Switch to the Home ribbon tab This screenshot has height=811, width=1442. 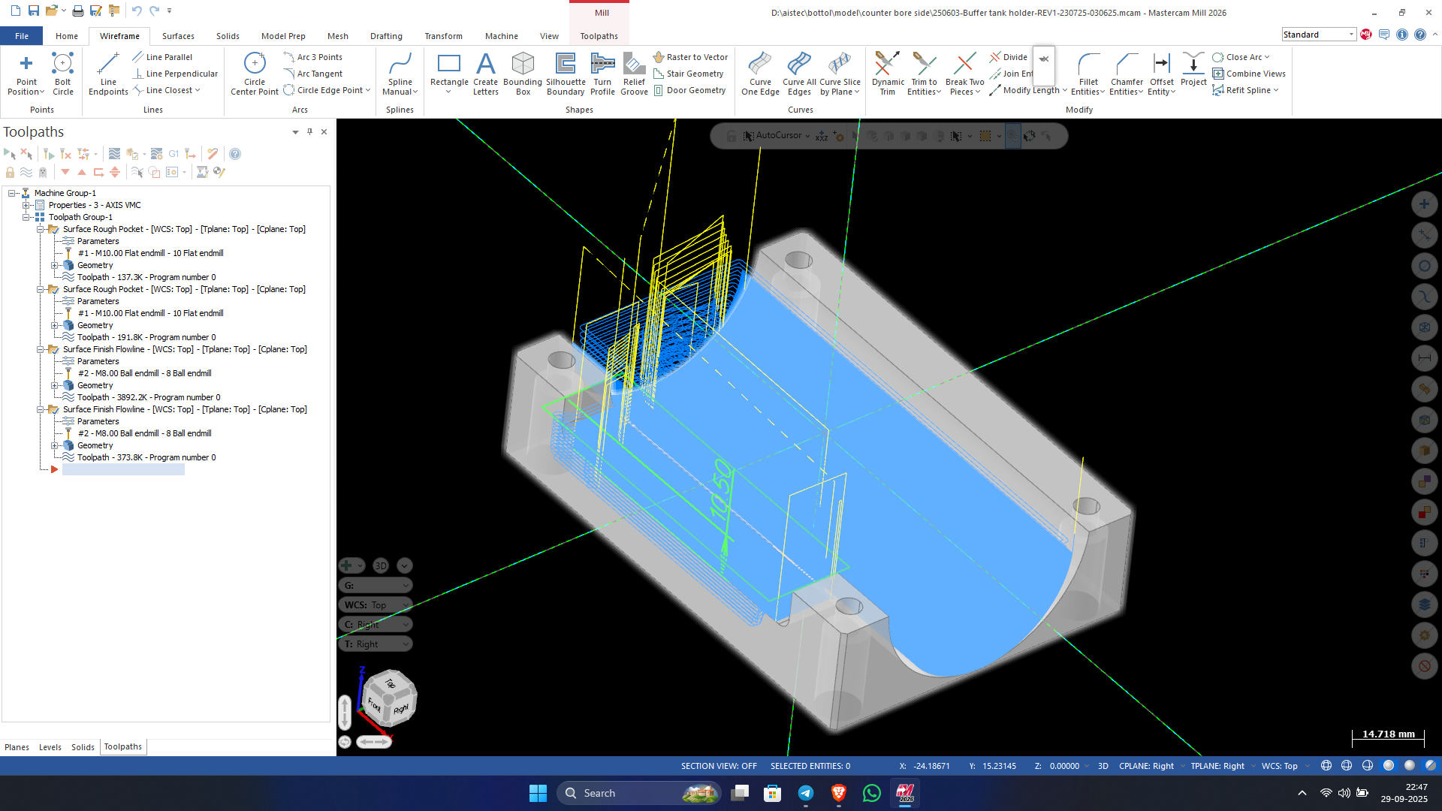67,36
